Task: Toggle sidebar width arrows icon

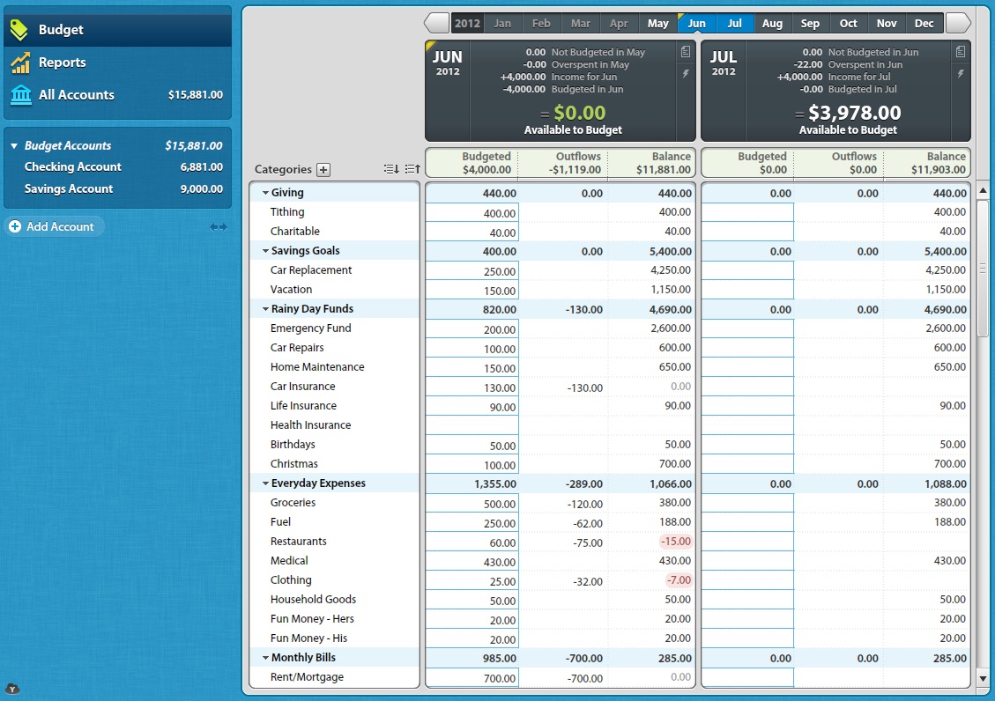Action: pos(219,227)
